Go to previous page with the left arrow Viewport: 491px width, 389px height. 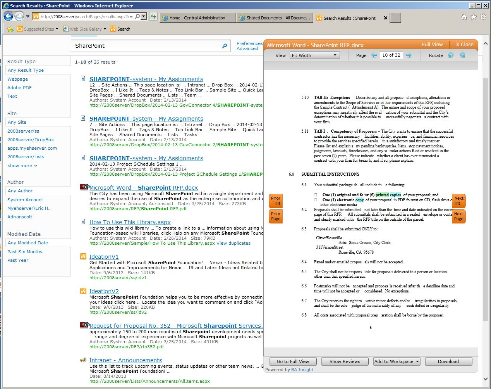[374, 55]
